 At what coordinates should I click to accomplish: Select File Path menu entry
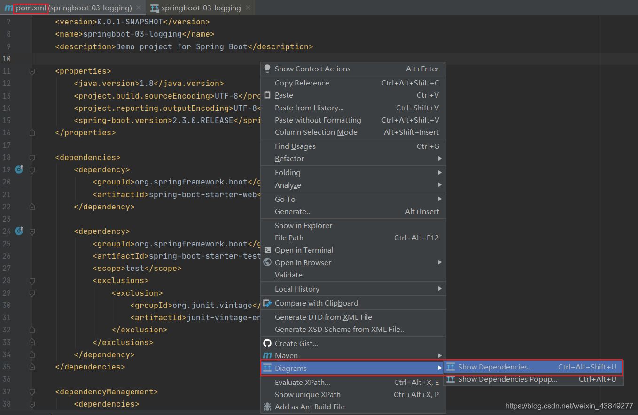(x=353, y=238)
